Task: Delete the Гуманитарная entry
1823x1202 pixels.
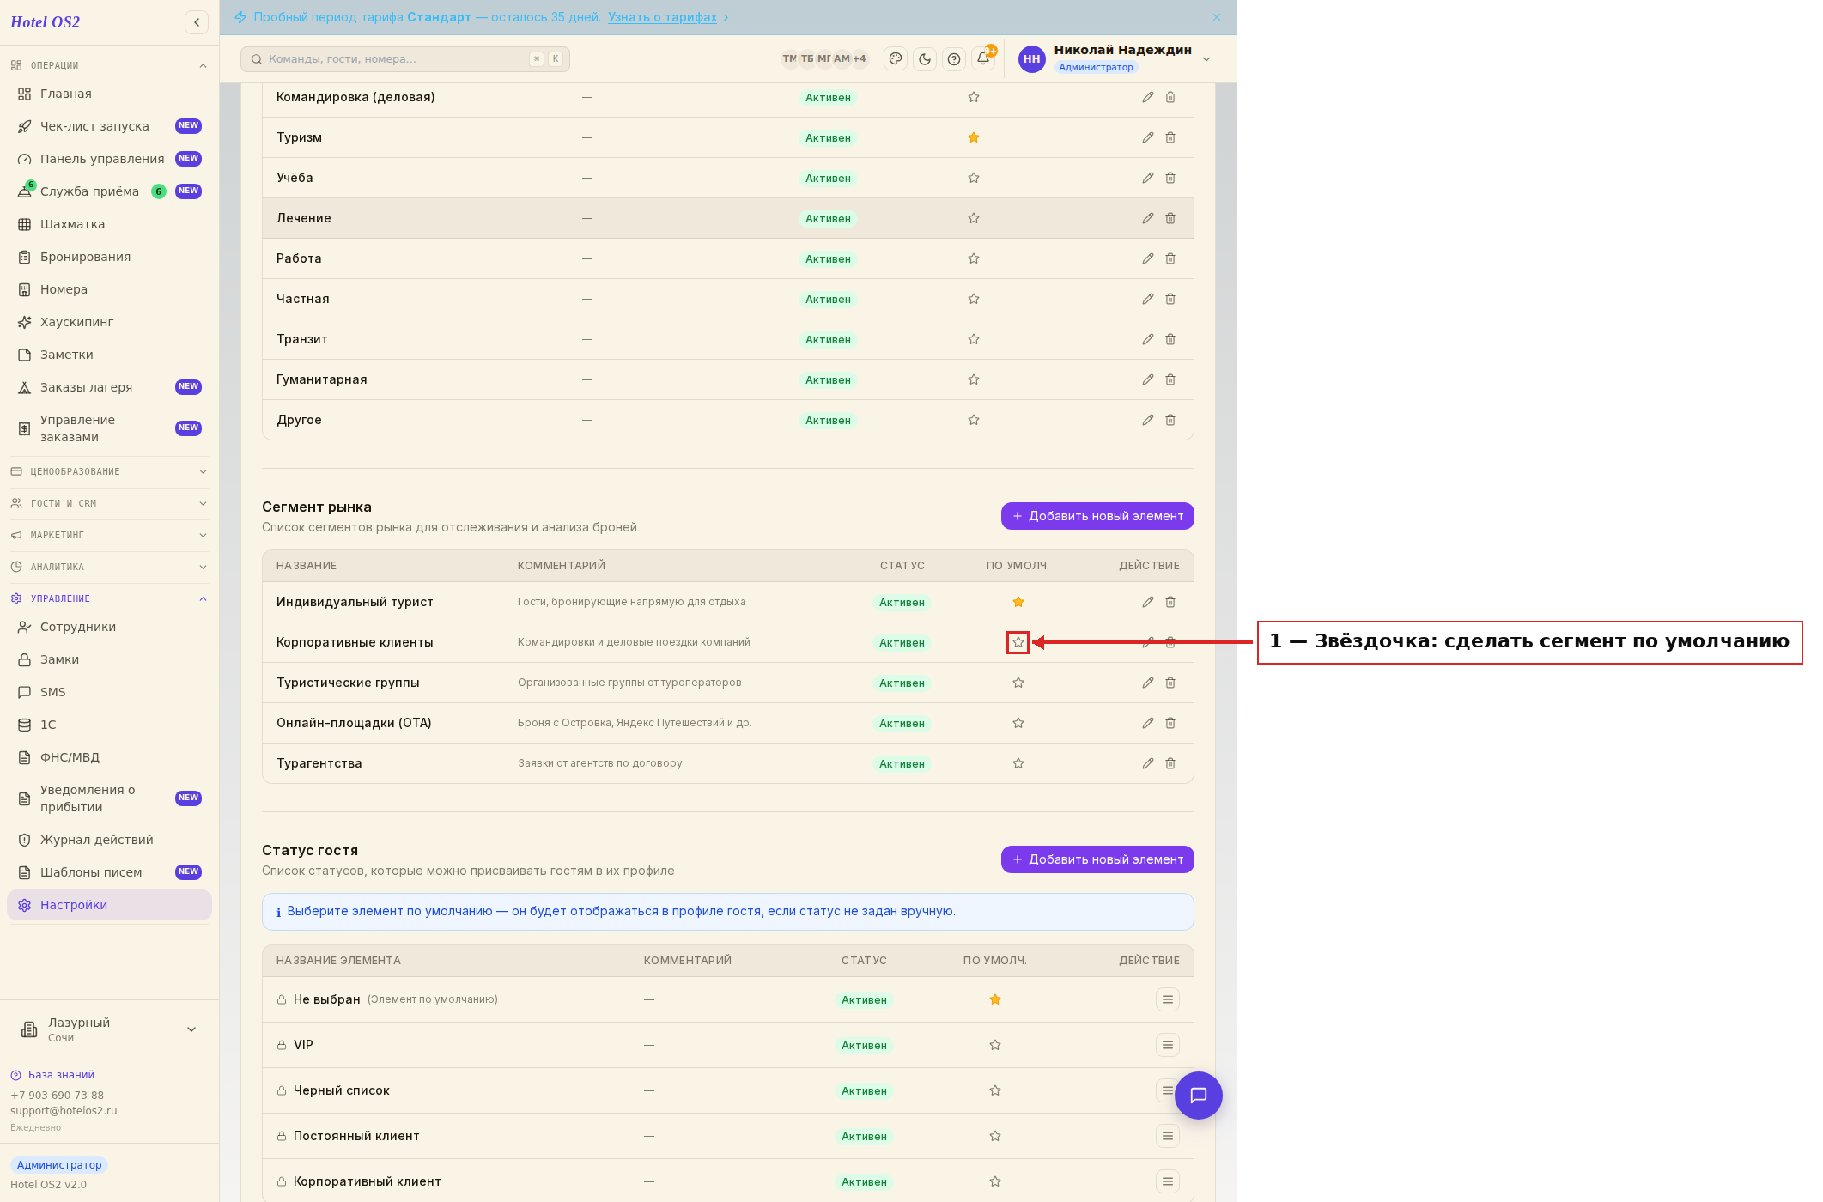Action: pos(1170,379)
